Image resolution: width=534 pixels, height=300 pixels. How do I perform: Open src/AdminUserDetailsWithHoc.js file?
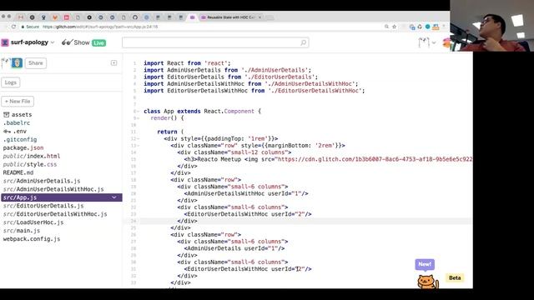53,189
